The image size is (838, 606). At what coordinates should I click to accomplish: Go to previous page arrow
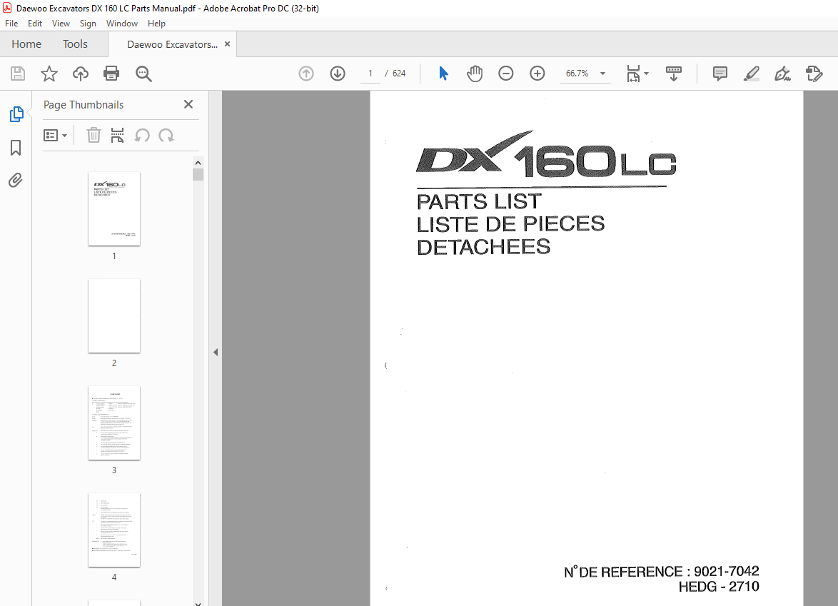click(306, 74)
